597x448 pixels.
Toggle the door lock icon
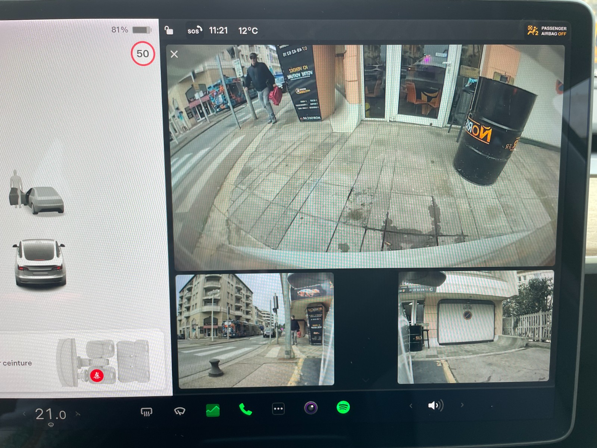[169, 30]
